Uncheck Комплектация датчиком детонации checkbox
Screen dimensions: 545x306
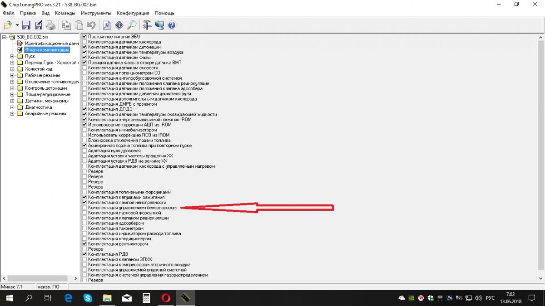click(x=84, y=47)
